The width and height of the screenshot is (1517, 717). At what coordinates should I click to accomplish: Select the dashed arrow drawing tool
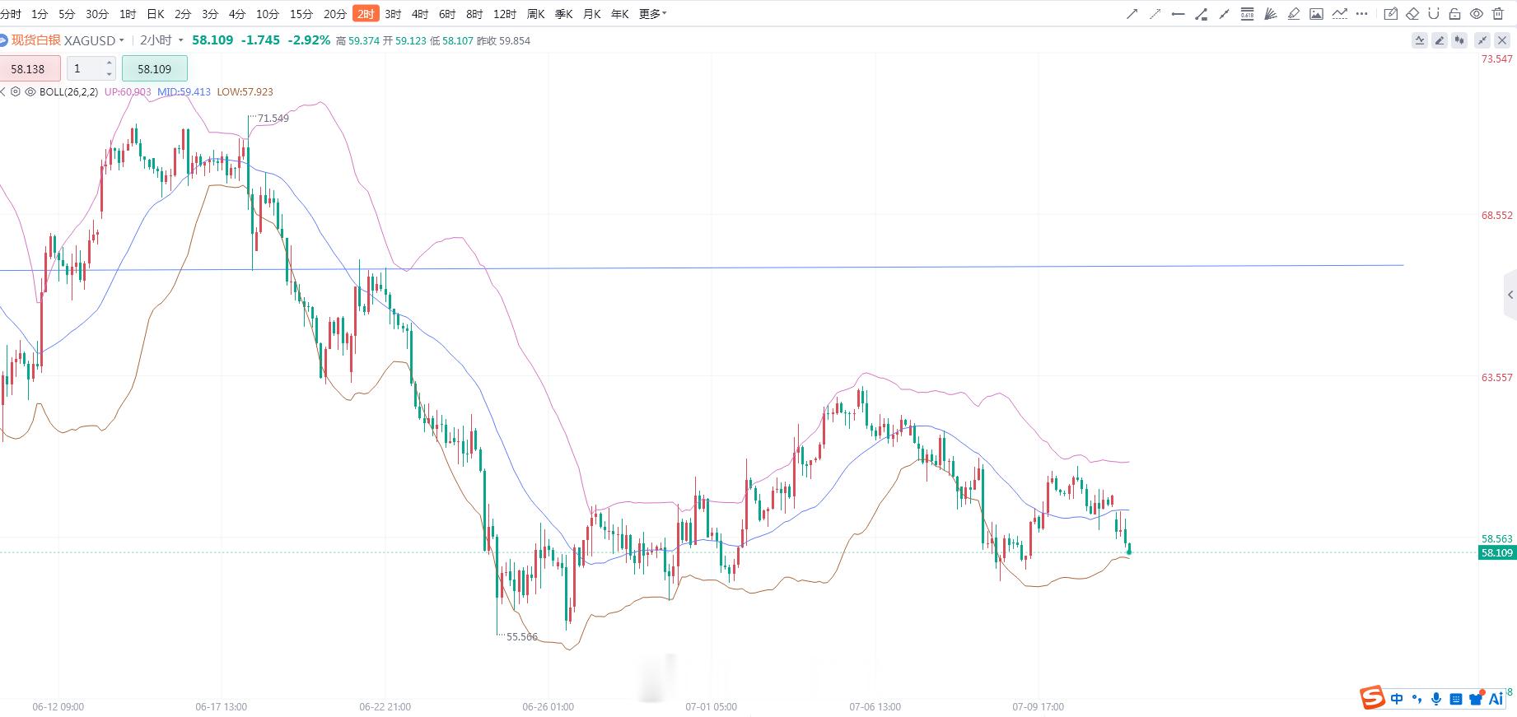[x=1155, y=14]
